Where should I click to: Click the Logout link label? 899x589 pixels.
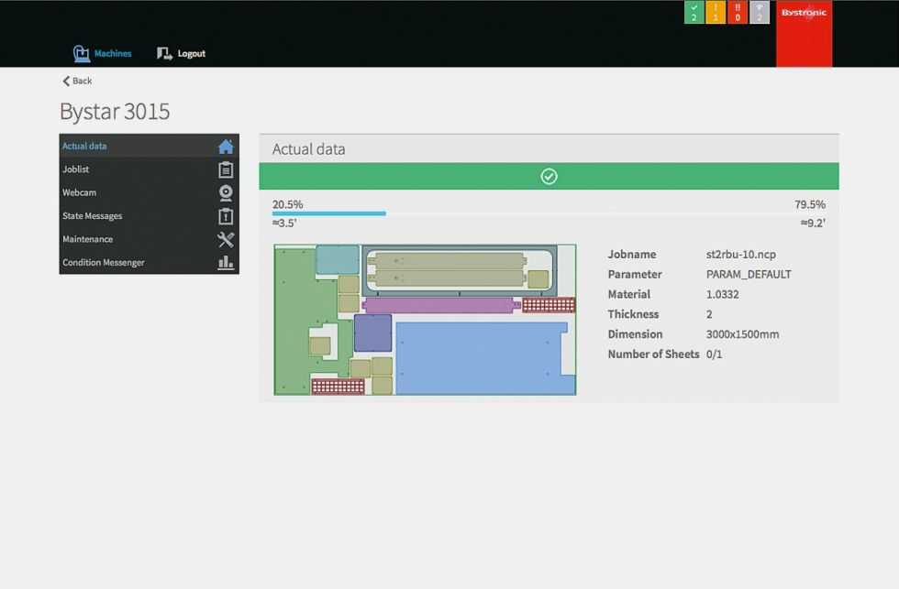[x=192, y=54]
